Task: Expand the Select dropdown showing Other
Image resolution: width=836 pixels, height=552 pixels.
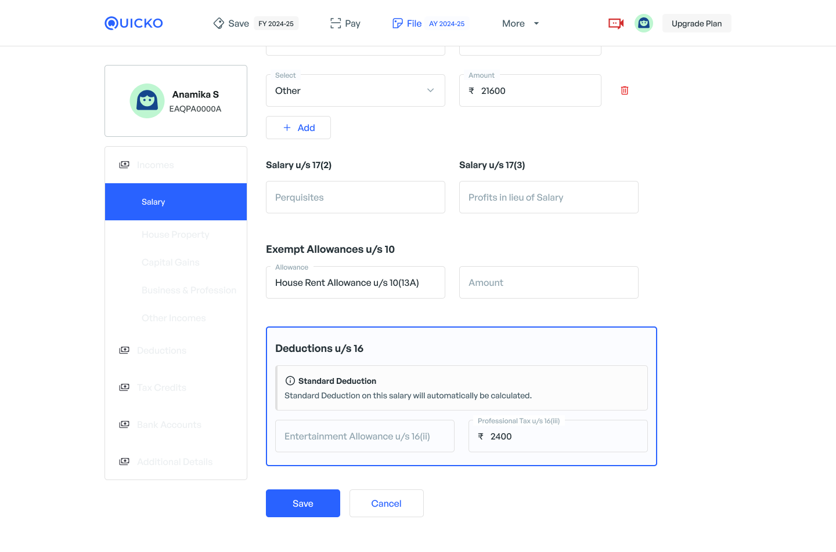Action: pos(355,90)
